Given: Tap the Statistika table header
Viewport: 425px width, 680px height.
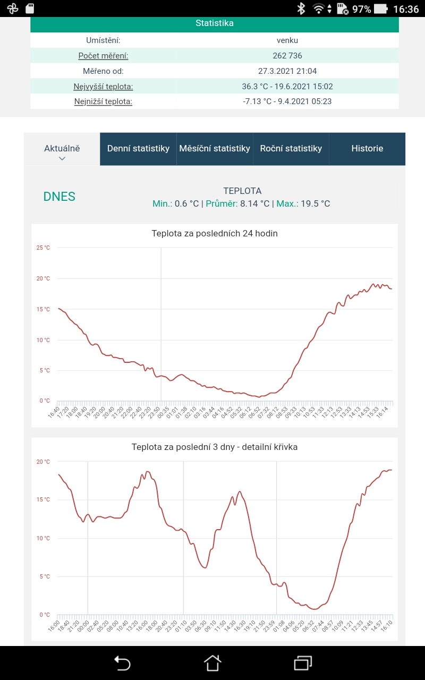Looking at the screenshot, I should (215, 23).
